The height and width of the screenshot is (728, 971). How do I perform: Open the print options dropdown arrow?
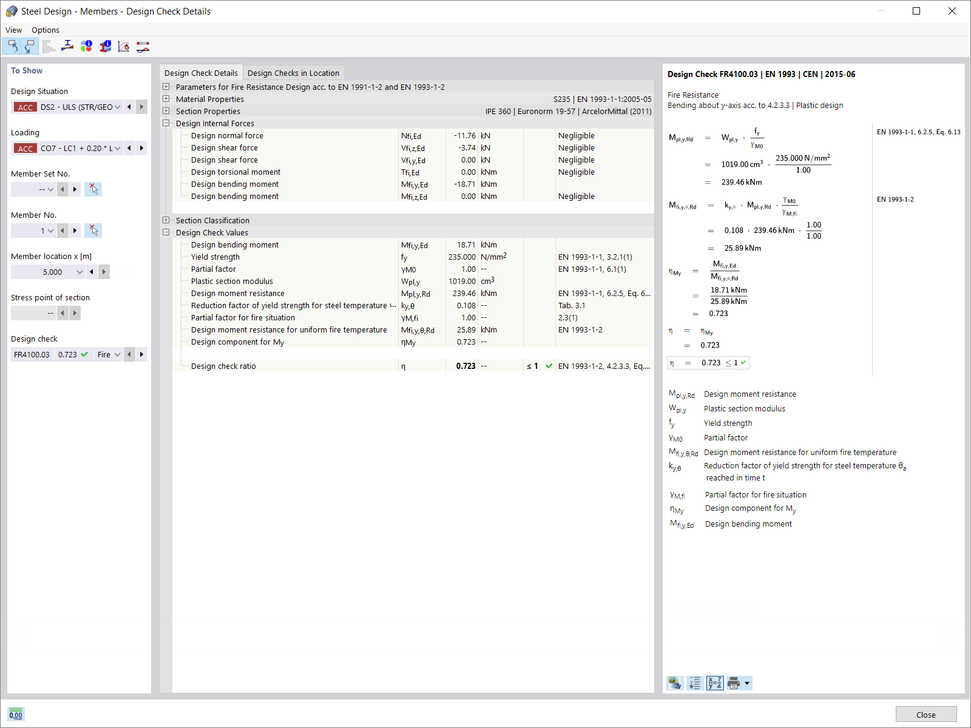pos(748,683)
